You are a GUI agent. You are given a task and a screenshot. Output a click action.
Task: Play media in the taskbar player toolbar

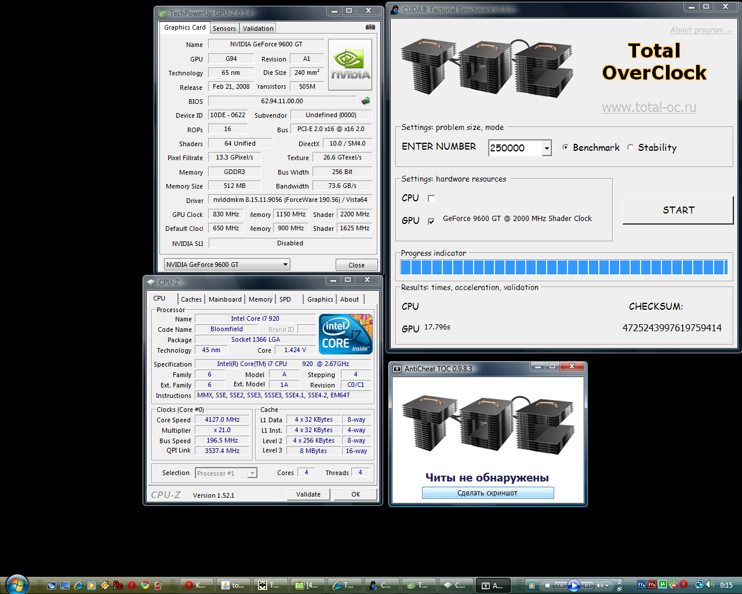tap(574, 585)
